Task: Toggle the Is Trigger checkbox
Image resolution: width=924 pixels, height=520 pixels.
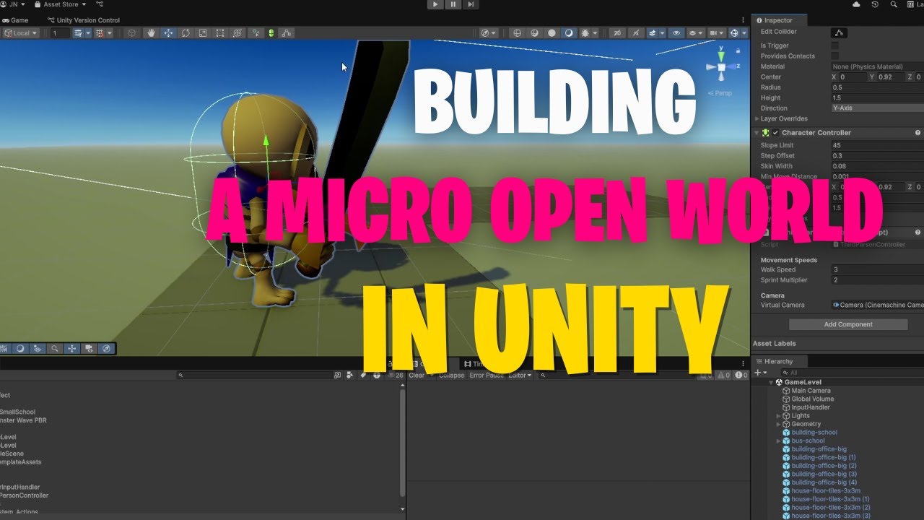Action: click(835, 45)
